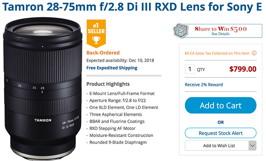Screen dimensions: 266x161
Task: Click the Share to Win $500 banner
Action: (218, 31)
